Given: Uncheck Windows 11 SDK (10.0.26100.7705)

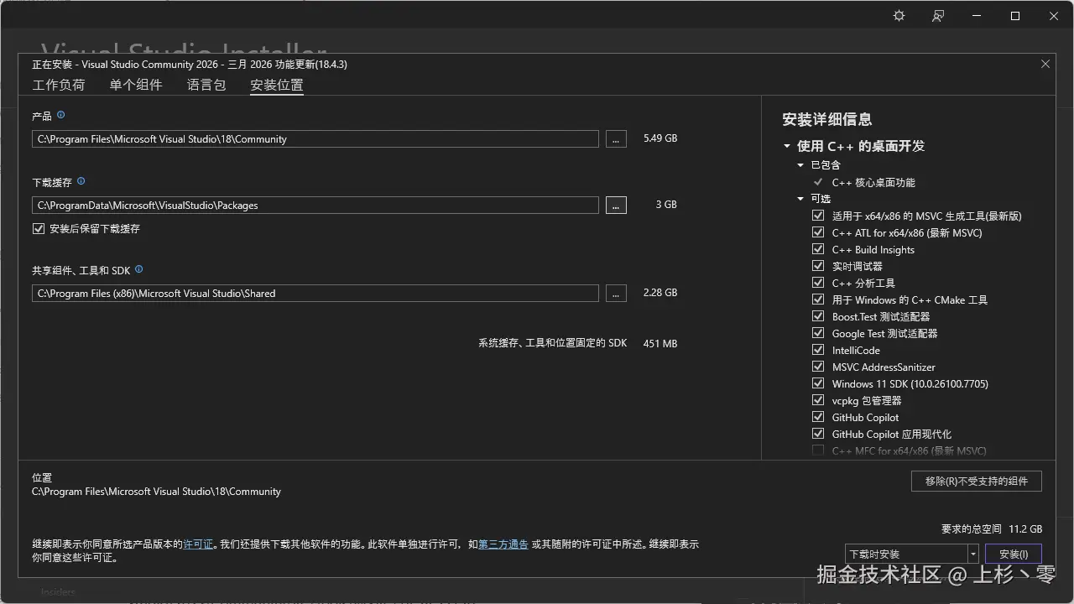Looking at the screenshot, I should tap(818, 383).
